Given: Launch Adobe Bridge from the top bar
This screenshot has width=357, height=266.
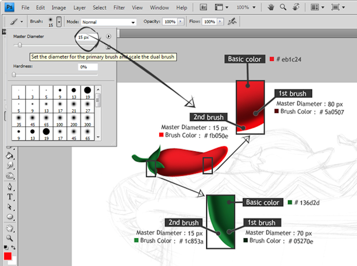Looking at the screenshot, I should (204, 7).
